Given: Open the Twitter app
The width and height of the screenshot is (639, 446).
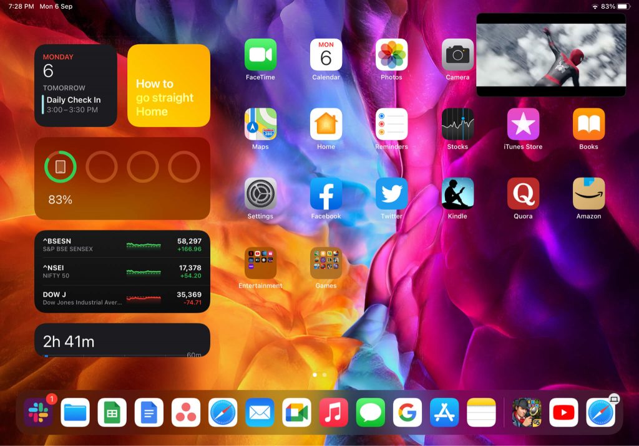Looking at the screenshot, I should [392, 194].
